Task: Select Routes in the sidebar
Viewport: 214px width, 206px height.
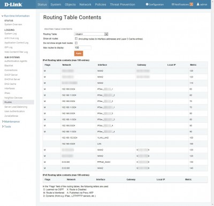Action: (x=18, y=102)
